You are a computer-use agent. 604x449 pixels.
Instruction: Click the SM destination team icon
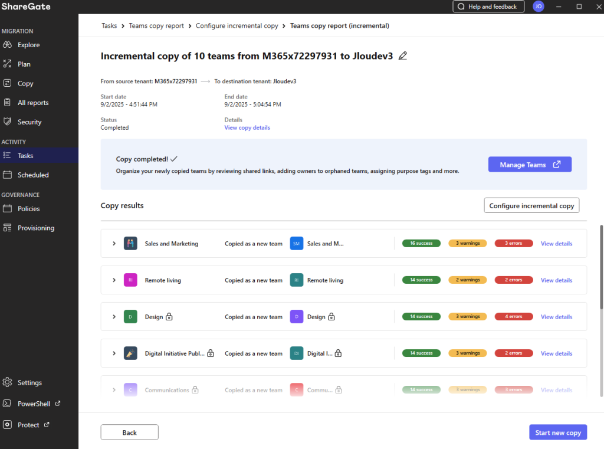click(296, 244)
